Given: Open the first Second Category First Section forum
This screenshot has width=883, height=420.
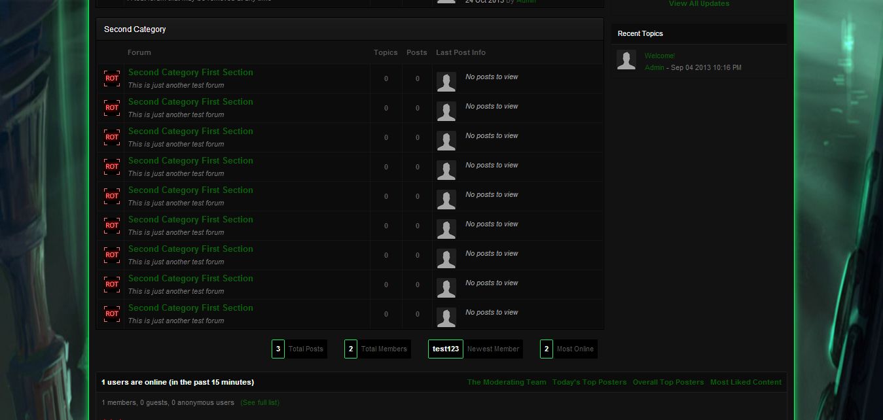Looking at the screenshot, I should pos(190,73).
